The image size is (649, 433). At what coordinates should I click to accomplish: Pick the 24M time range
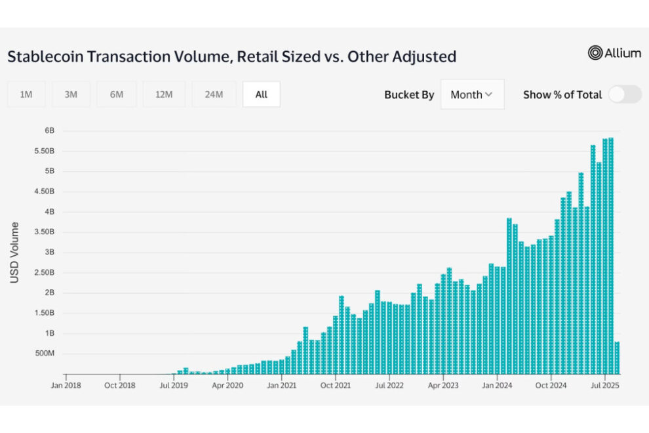click(214, 94)
